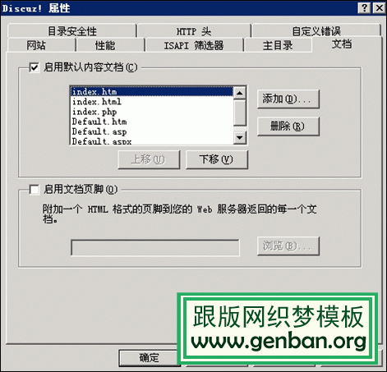Enable the 启用文档页脚 checkbox
Image resolution: width=387 pixels, height=372 pixels.
click(34, 189)
